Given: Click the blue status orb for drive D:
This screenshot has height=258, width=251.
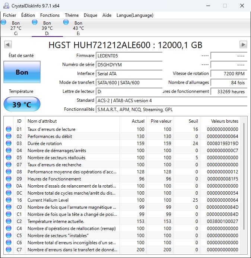Looking at the screenshot, I should (x=35, y=22).
